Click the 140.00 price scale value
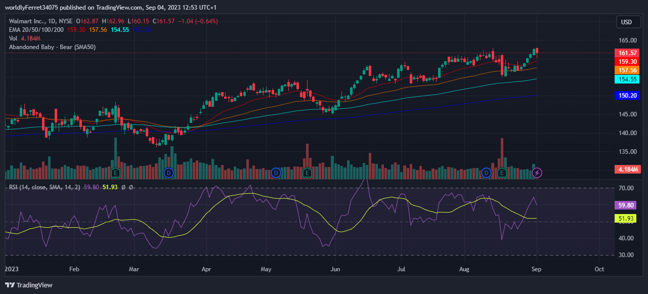Image resolution: width=648 pixels, height=294 pixels. (x=627, y=133)
